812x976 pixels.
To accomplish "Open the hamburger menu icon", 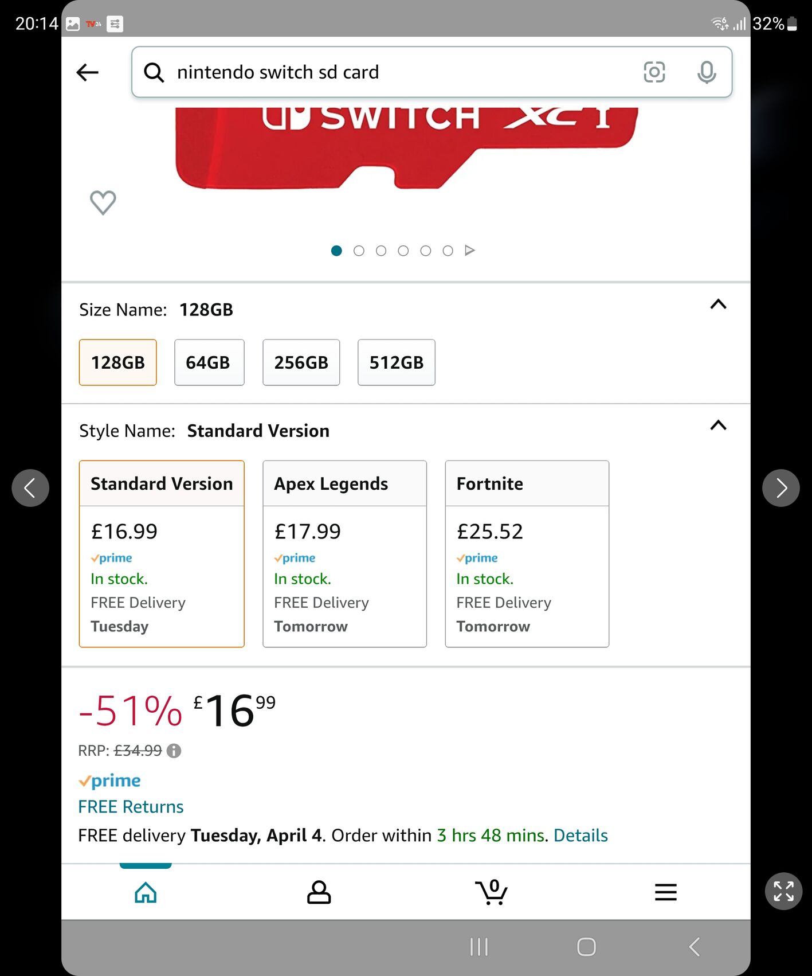I will [665, 892].
